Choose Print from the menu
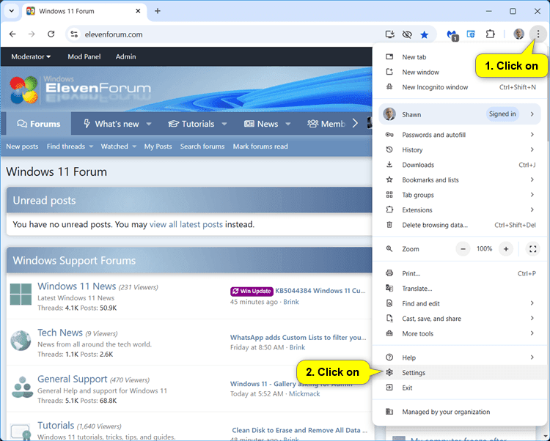This screenshot has width=550, height=441. coord(460,273)
